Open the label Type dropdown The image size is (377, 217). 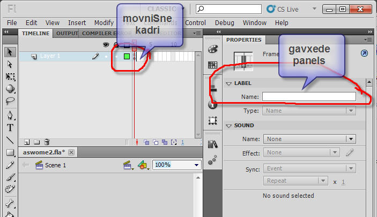tap(309, 111)
